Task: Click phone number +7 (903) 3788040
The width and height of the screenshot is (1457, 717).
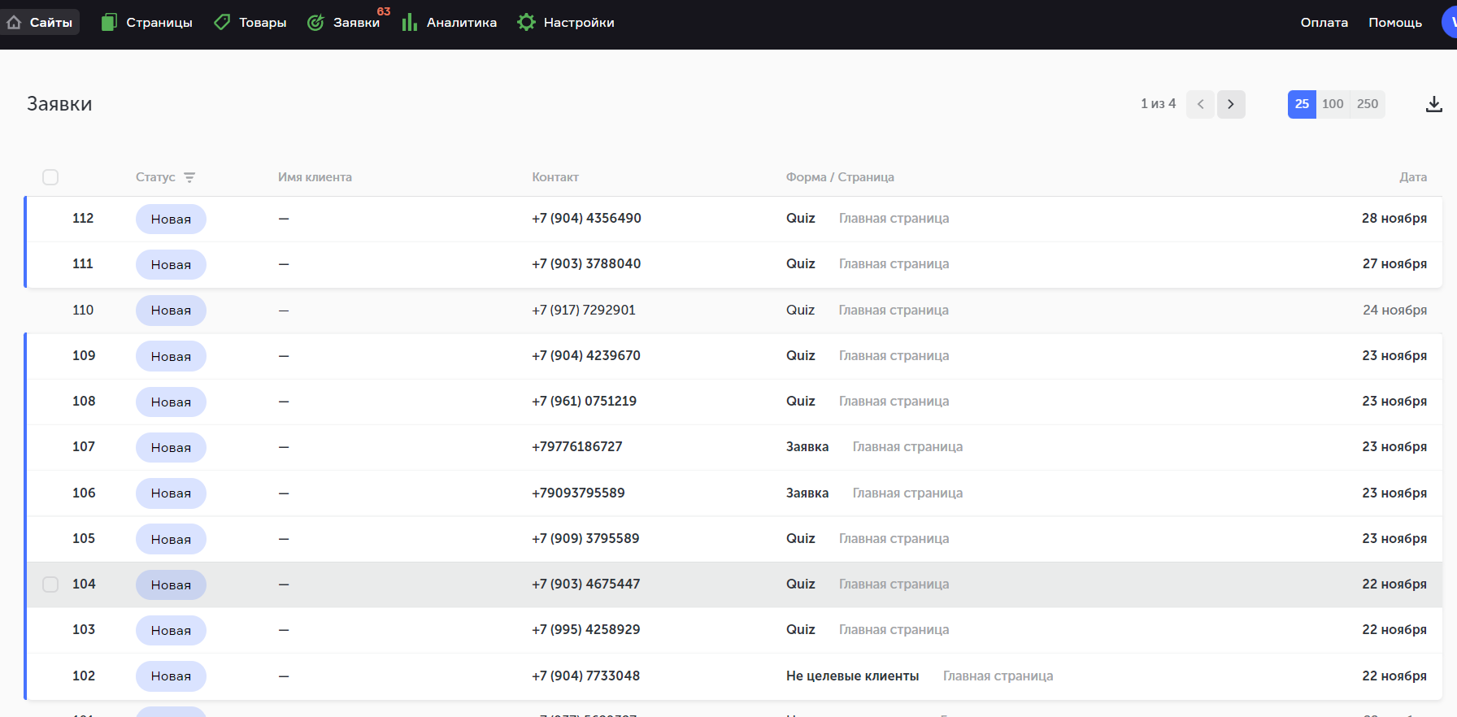Action: click(586, 263)
